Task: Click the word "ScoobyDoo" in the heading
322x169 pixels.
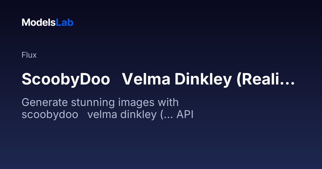Action: (x=66, y=79)
